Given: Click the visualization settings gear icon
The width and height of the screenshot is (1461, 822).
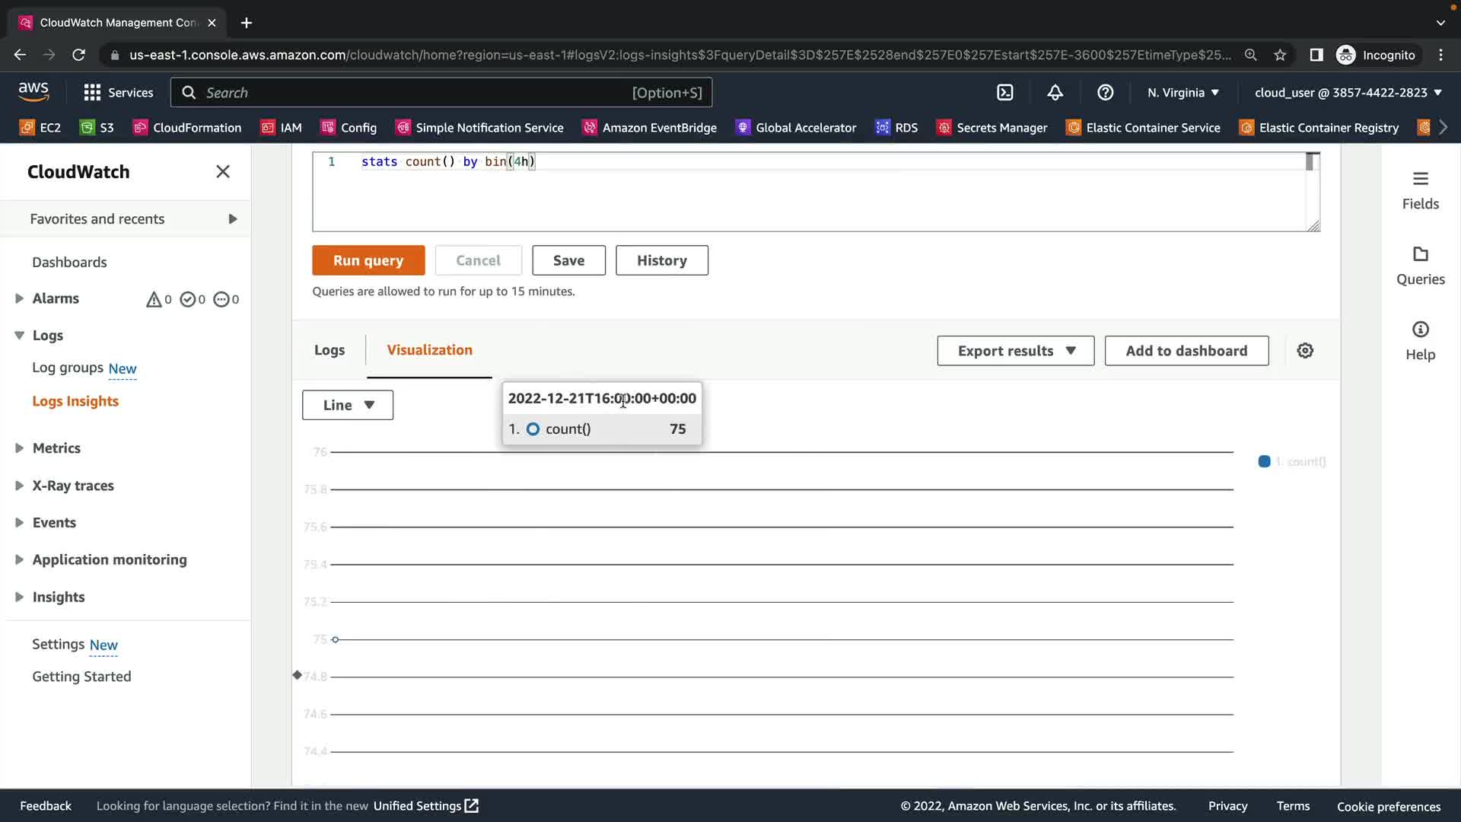Looking at the screenshot, I should coord(1305,350).
